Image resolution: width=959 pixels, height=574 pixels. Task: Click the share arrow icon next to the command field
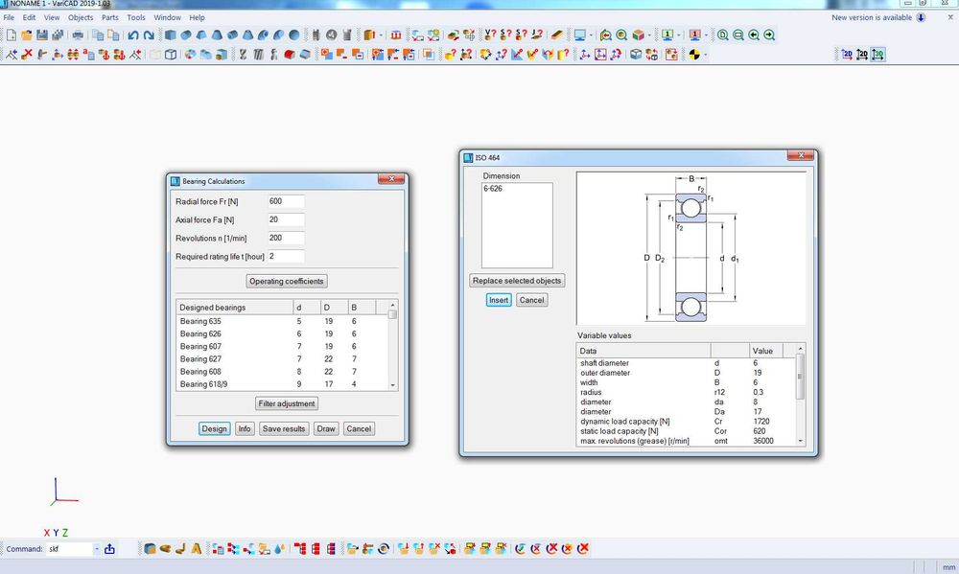click(109, 549)
